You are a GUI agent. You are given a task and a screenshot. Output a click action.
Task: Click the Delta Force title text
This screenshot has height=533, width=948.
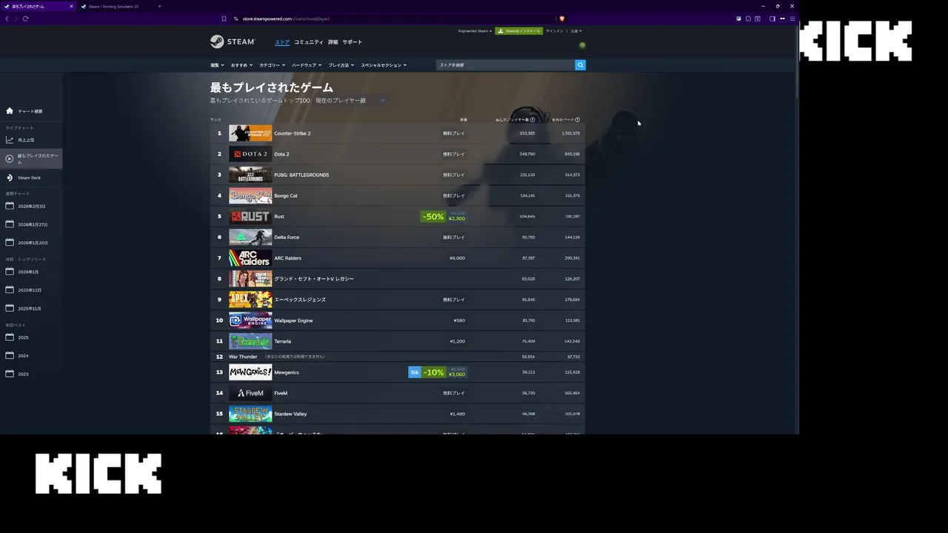coord(287,238)
